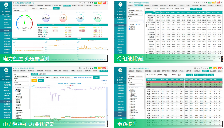224x128 pixels.
Task: Select the active tab in power curve record panel
Action: click(33, 74)
